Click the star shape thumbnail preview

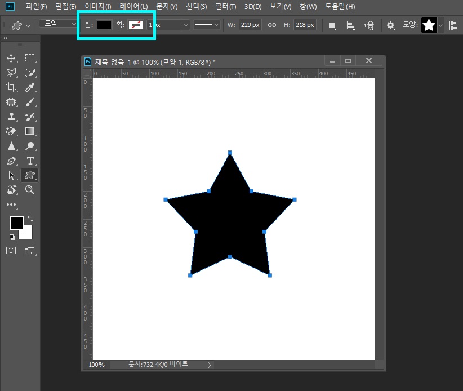point(429,25)
